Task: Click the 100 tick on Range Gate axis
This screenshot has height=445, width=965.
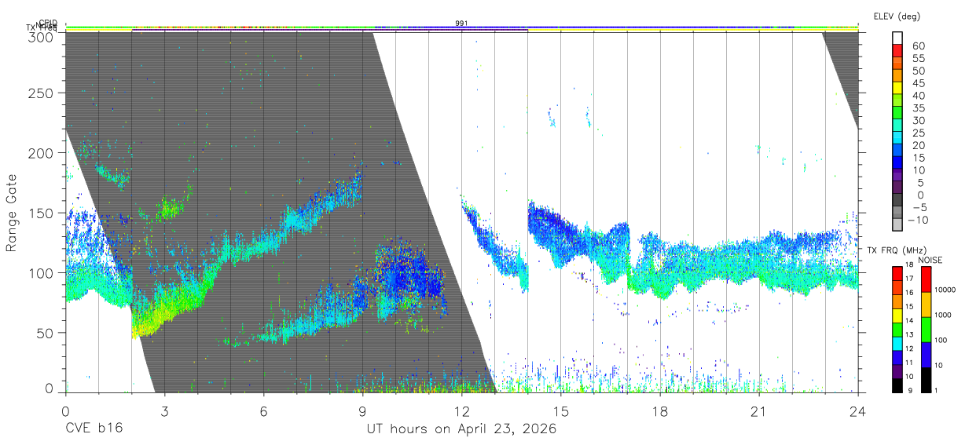Action: [x=41, y=272]
